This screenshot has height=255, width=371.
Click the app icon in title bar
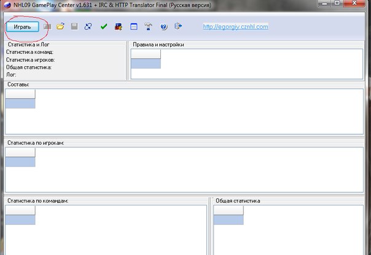coord(7,5)
